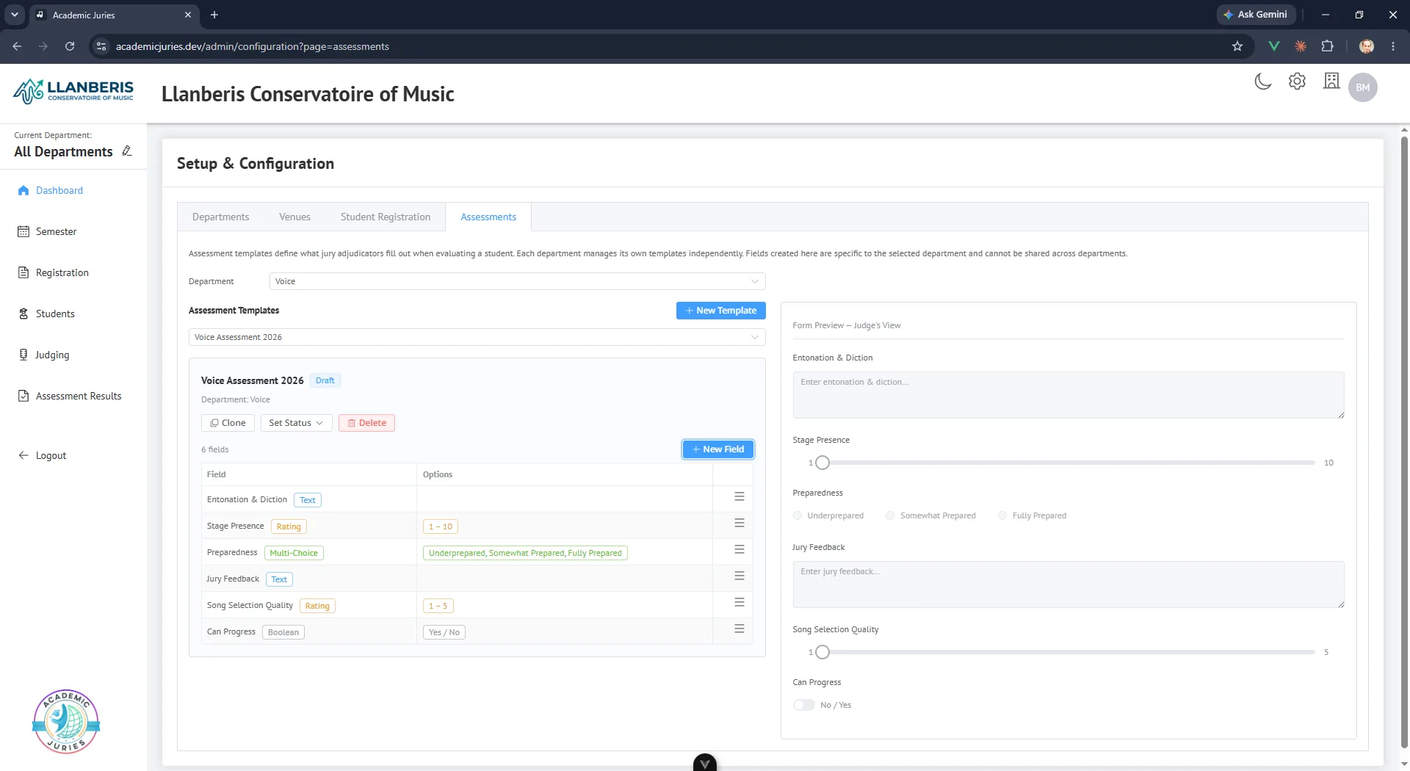Select Somewhat Prepared radio option
This screenshot has width=1410, height=771.
pyautogui.click(x=890, y=515)
